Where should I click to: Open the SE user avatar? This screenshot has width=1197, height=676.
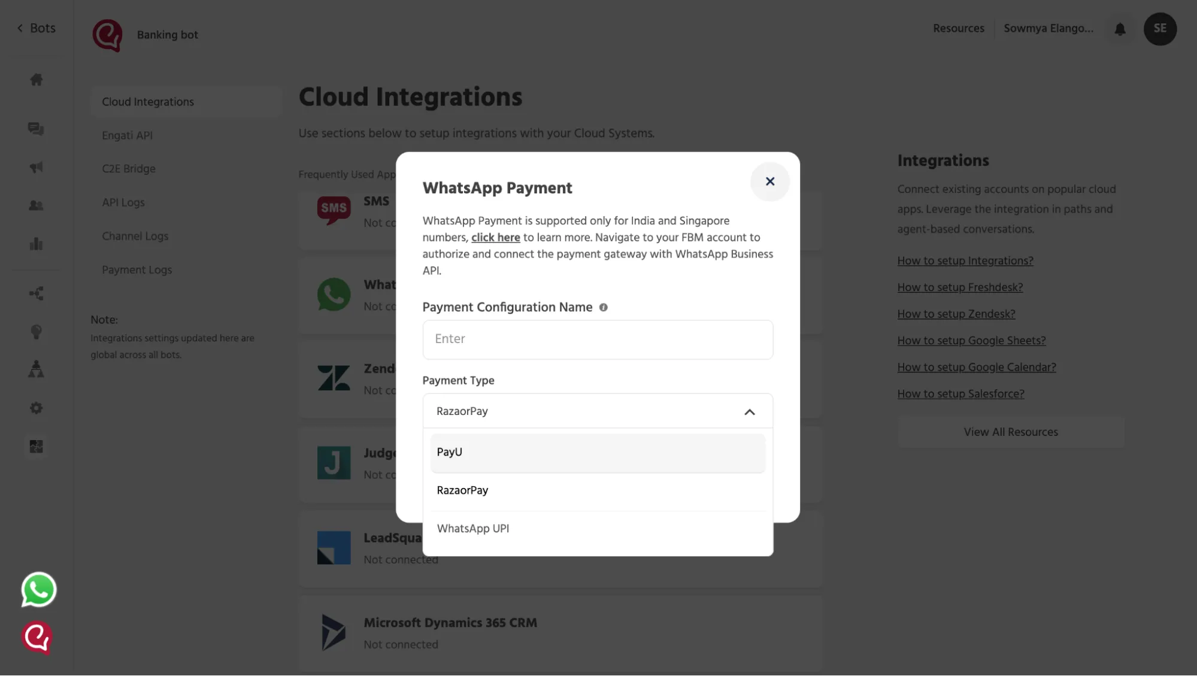(x=1160, y=29)
